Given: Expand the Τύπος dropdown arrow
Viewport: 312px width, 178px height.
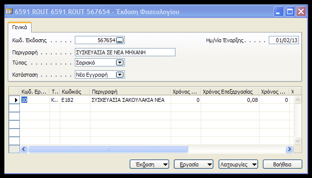Looking at the screenshot, I should (x=120, y=63).
